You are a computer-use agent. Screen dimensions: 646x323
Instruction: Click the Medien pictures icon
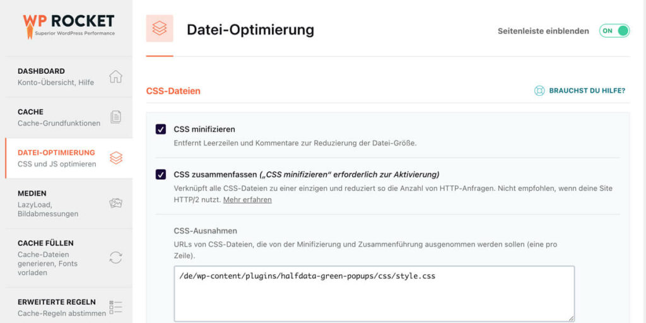pos(116,203)
